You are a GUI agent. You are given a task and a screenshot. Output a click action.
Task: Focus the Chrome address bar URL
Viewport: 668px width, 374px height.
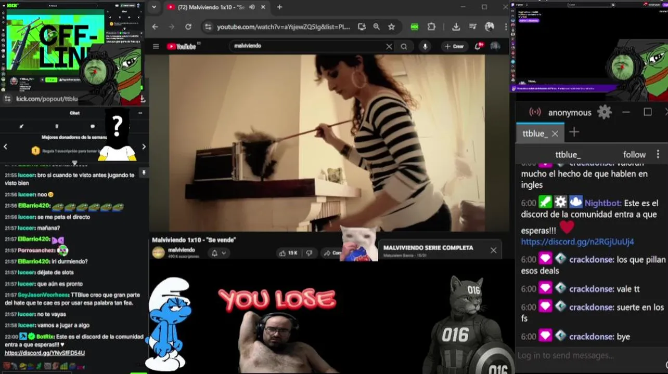point(284,27)
